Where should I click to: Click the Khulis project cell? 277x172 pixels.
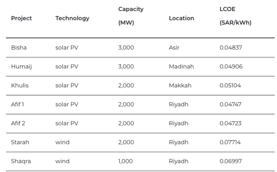20,86
